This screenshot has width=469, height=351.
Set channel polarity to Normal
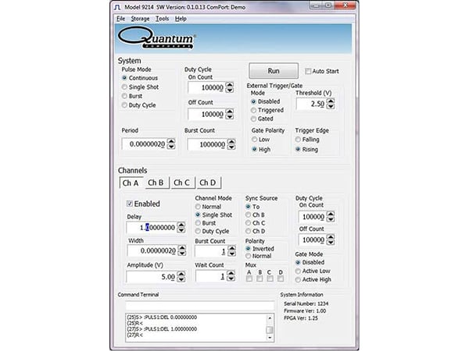tap(248, 256)
